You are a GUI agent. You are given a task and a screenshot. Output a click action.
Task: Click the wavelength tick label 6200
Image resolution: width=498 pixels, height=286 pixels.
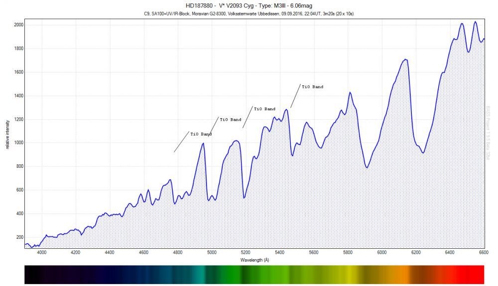point(416,252)
